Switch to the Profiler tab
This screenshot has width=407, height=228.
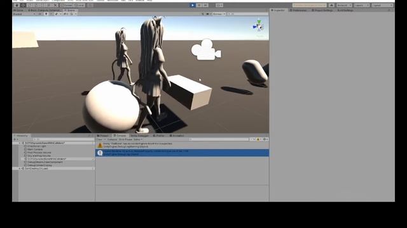pyautogui.click(x=159, y=136)
